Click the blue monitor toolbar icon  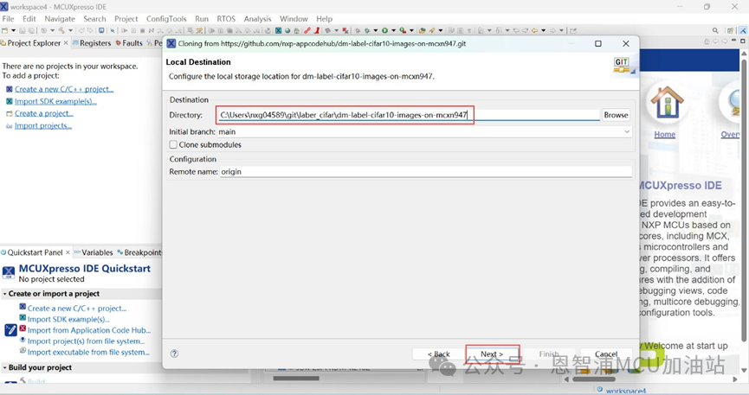pyautogui.click(x=101, y=30)
